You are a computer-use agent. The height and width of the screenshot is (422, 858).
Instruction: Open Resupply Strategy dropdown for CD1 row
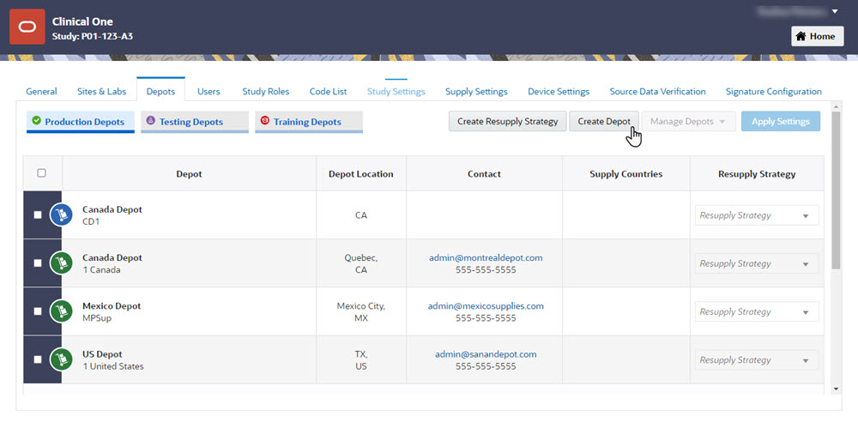click(757, 215)
